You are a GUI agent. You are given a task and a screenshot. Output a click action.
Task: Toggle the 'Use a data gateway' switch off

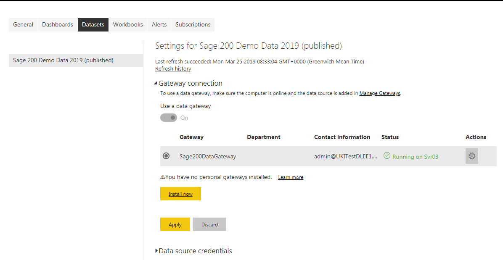click(x=169, y=118)
